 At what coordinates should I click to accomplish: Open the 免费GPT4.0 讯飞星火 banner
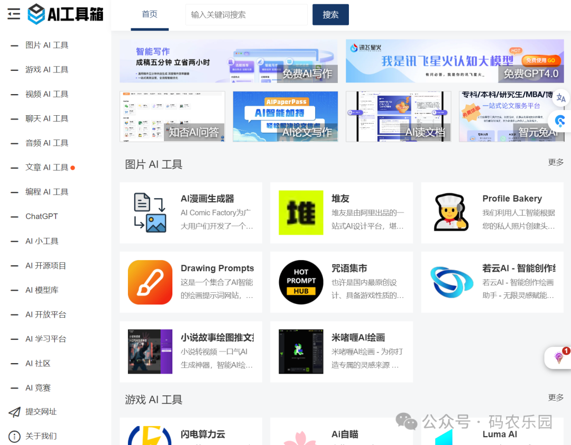[x=455, y=61]
